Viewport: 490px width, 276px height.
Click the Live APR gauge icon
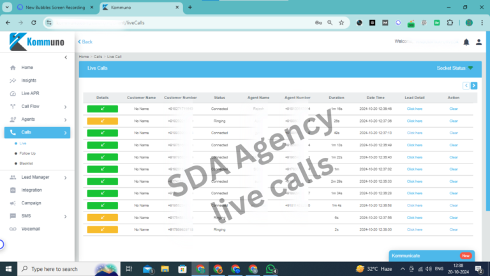pos(13,93)
